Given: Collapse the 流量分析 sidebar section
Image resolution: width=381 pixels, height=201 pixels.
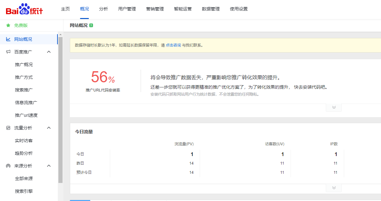Looking at the screenshot, I should (49, 128).
